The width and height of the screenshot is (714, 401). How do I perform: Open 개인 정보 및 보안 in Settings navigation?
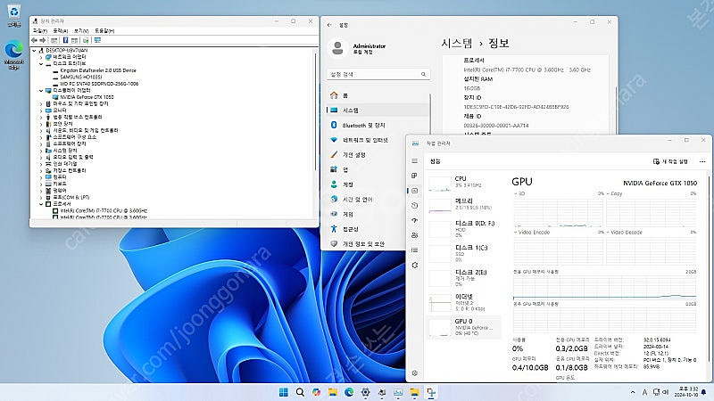[378, 244]
